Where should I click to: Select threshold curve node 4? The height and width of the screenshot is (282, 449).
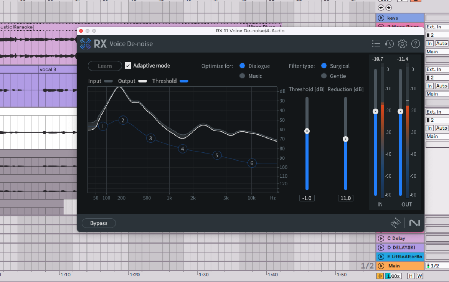[183, 149]
